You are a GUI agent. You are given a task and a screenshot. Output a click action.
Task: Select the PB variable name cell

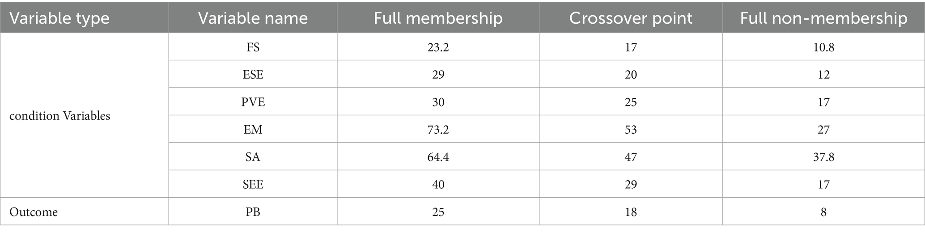click(253, 212)
